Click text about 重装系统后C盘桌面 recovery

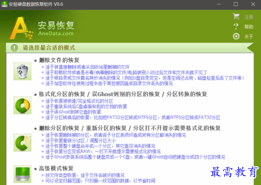click(86, 107)
